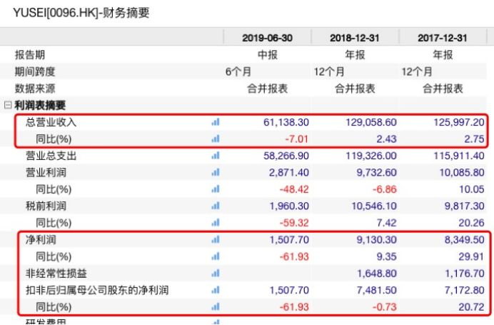
Task: Click chart icon next to 营业利润
Action: click(215, 172)
